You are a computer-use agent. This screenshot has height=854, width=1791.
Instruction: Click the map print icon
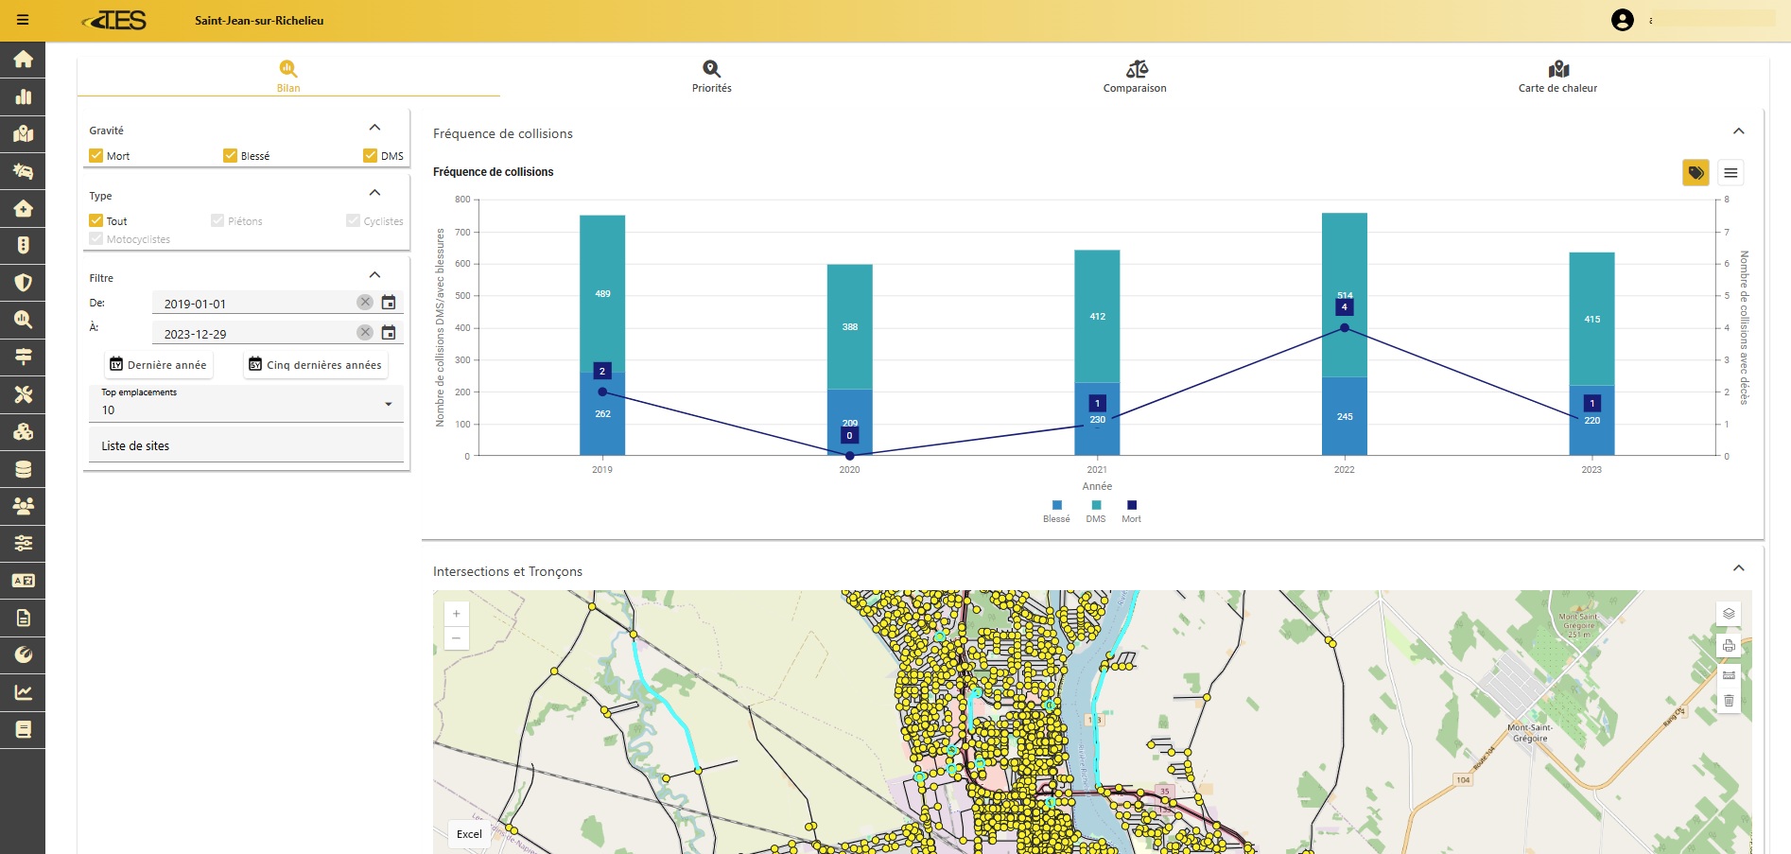(1729, 645)
